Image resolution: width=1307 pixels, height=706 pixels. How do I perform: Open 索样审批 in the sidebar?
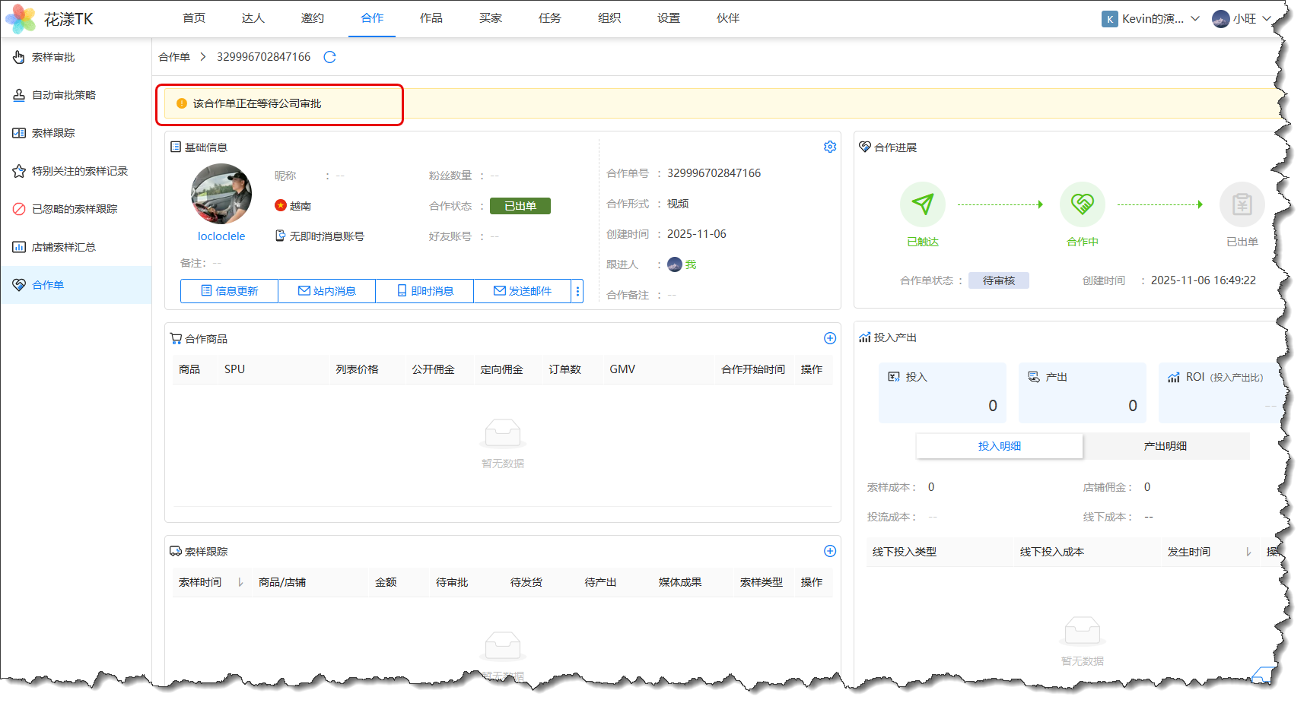click(x=53, y=57)
